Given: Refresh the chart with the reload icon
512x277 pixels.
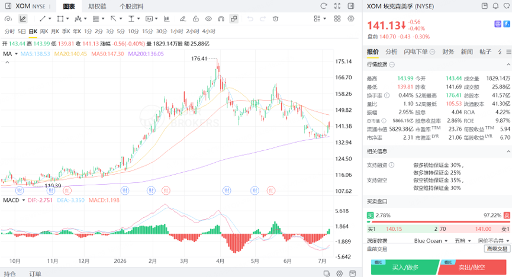Looking at the screenshot, I should [x=324, y=6].
